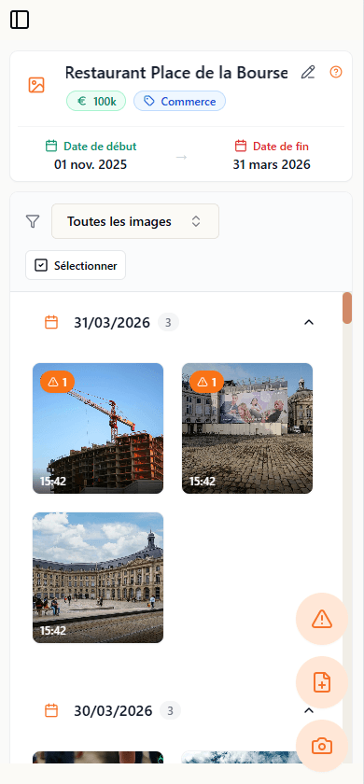Click the floating warning alert button
The height and width of the screenshot is (784, 364).
click(322, 619)
